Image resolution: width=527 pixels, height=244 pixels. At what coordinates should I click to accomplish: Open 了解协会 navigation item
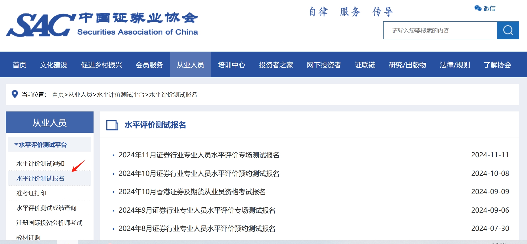coord(497,65)
